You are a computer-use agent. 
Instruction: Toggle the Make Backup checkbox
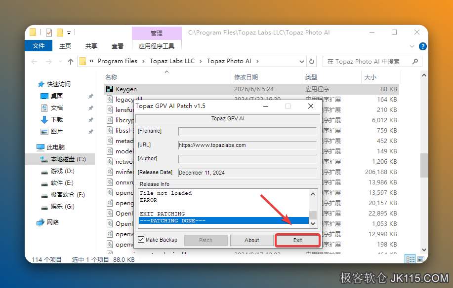tap(141, 240)
